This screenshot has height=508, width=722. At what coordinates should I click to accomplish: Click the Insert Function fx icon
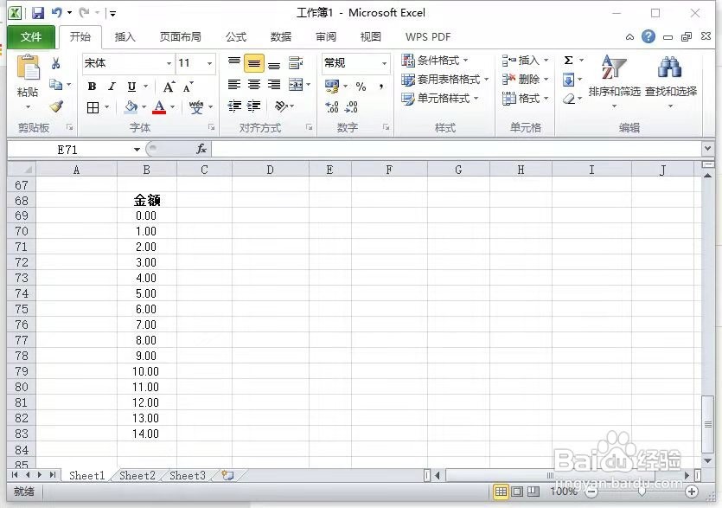tap(201, 149)
